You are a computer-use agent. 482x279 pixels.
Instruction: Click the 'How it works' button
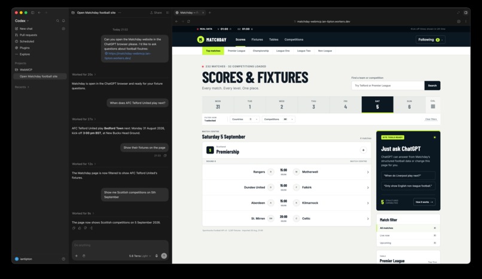pyautogui.click(x=424, y=202)
